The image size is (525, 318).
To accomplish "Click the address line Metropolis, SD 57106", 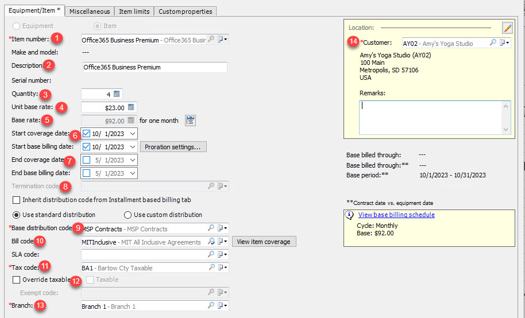I will coord(389,70).
